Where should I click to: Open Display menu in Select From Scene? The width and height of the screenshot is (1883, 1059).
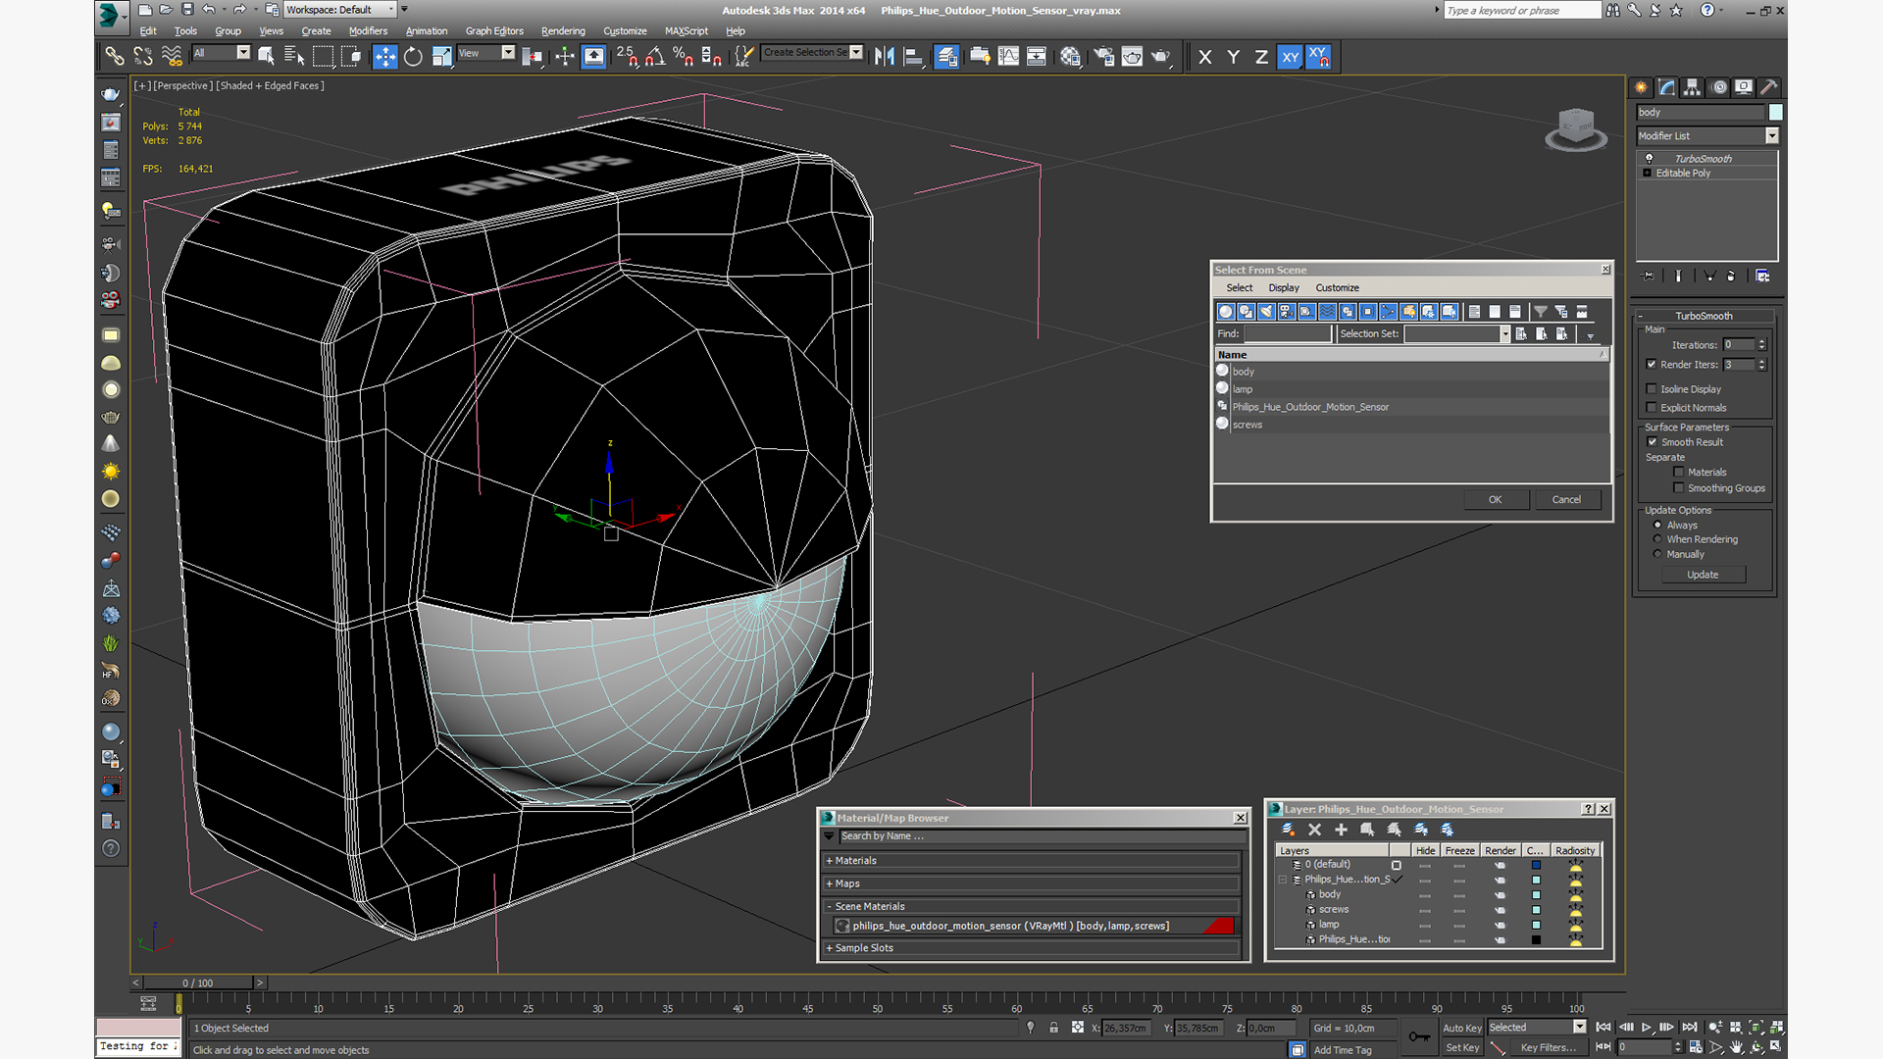(1284, 287)
